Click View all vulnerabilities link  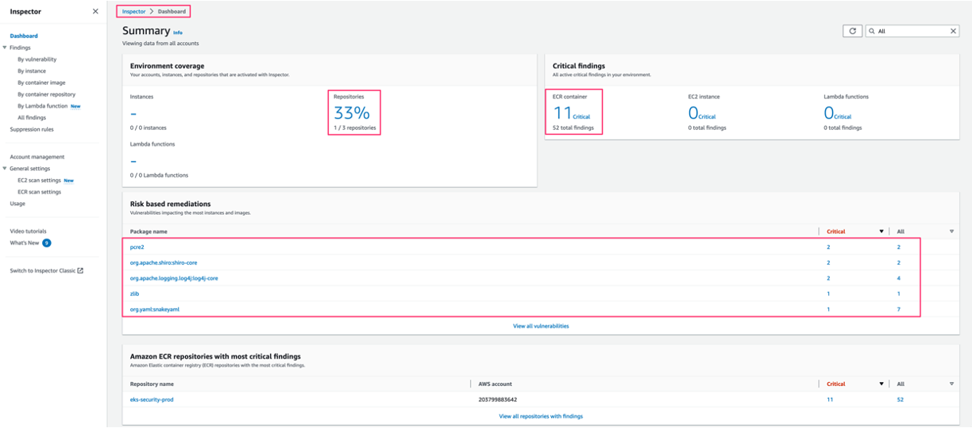click(x=541, y=326)
